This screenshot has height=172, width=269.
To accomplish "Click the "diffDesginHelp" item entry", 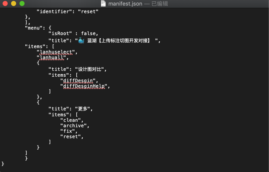I will click(86, 86).
